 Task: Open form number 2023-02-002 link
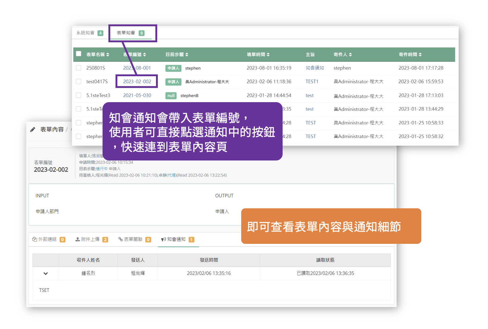click(137, 81)
